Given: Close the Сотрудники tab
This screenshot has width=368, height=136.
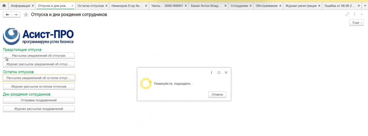Looking at the screenshot, I should (x=250, y=6).
